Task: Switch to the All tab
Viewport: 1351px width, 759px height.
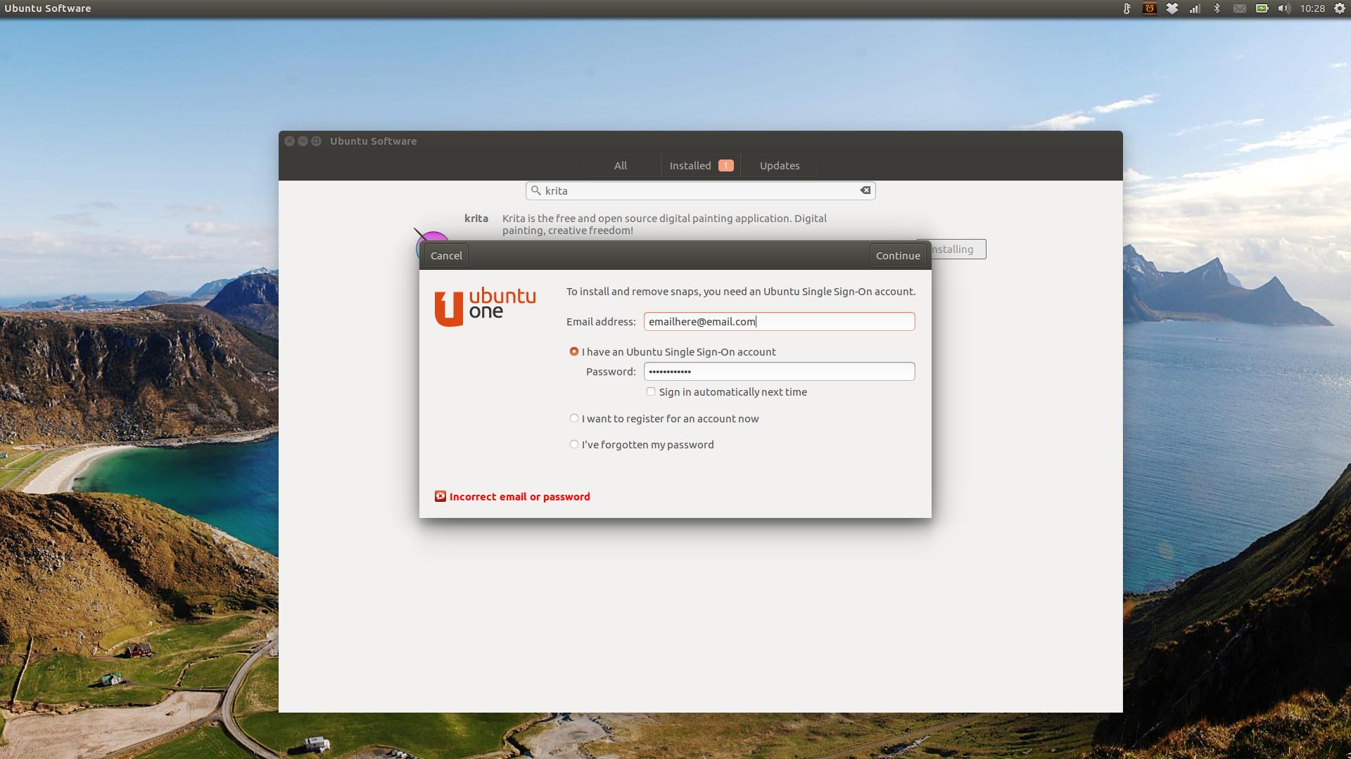Action: [620, 165]
